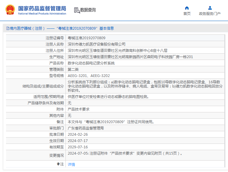Click the lightbulb icon beside 注
Image resolution: width=228 pixels, height=172 pixels.
pyautogui.click(x=58, y=164)
